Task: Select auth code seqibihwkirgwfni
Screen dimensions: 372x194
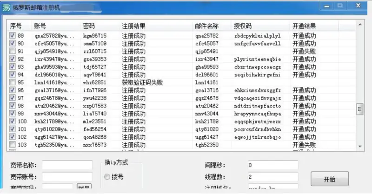Action: coord(258,74)
